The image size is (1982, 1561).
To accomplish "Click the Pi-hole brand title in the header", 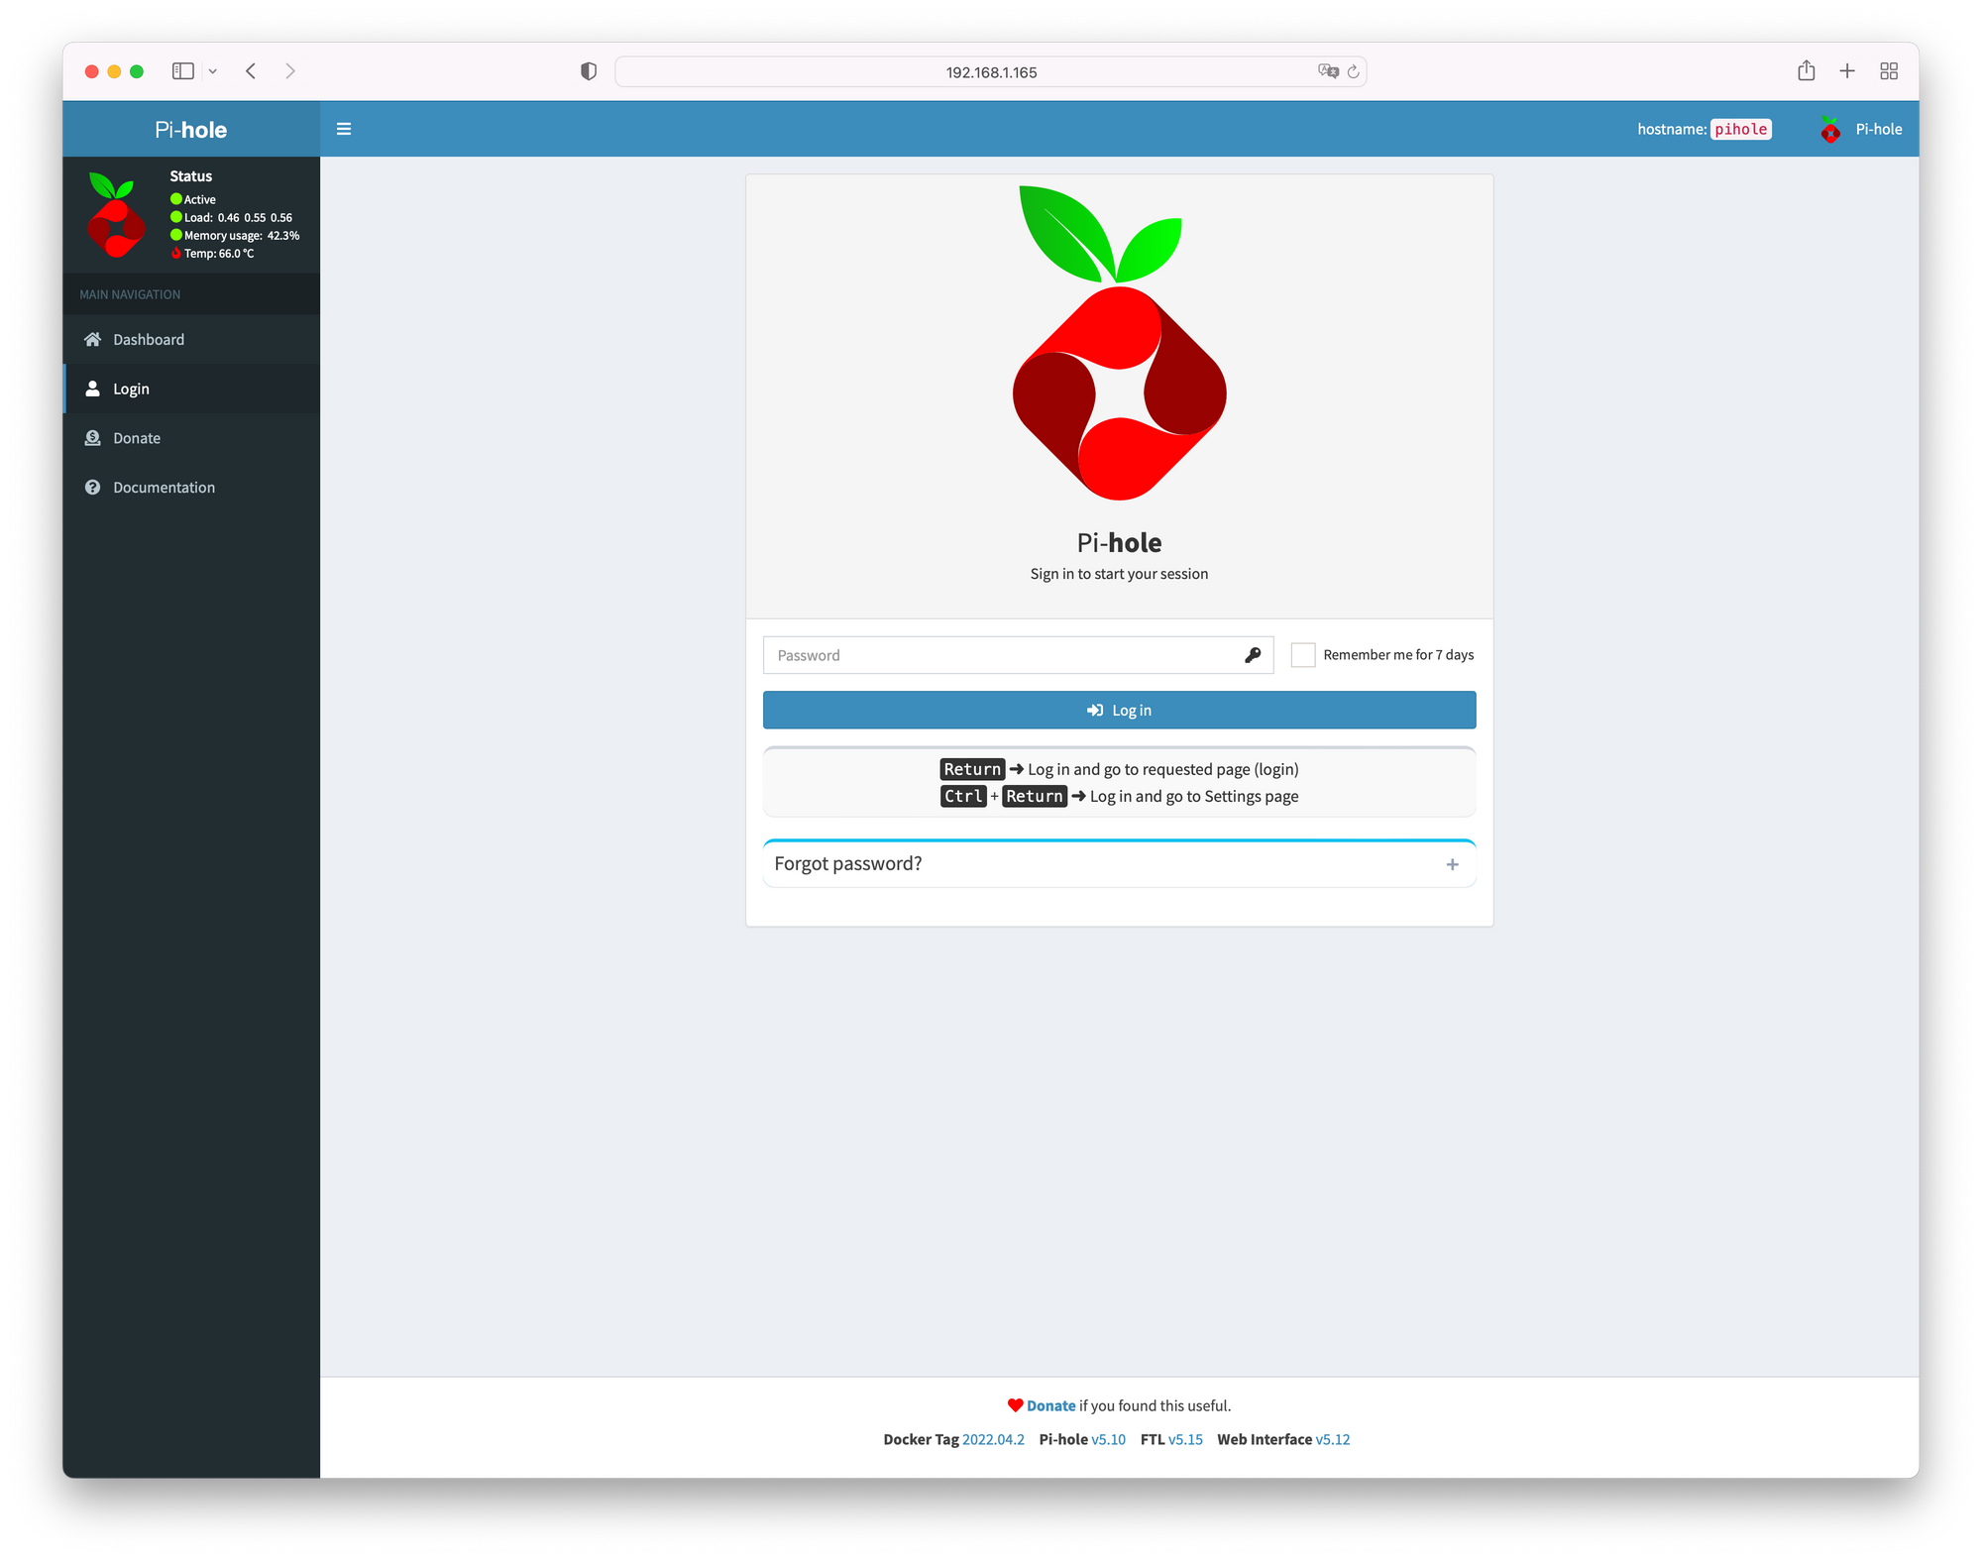I will pyautogui.click(x=191, y=129).
